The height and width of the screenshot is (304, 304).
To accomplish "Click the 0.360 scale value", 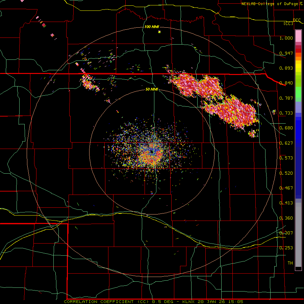I will [x=286, y=218].
